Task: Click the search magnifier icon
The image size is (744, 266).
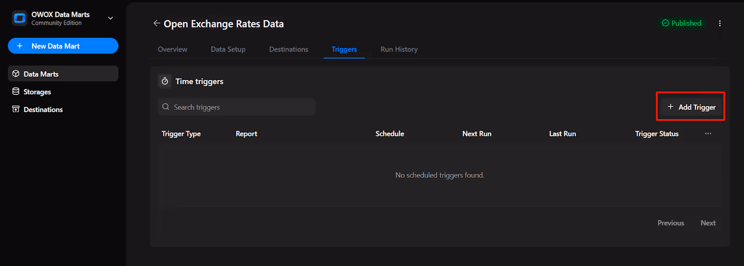Action: (166, 107)
